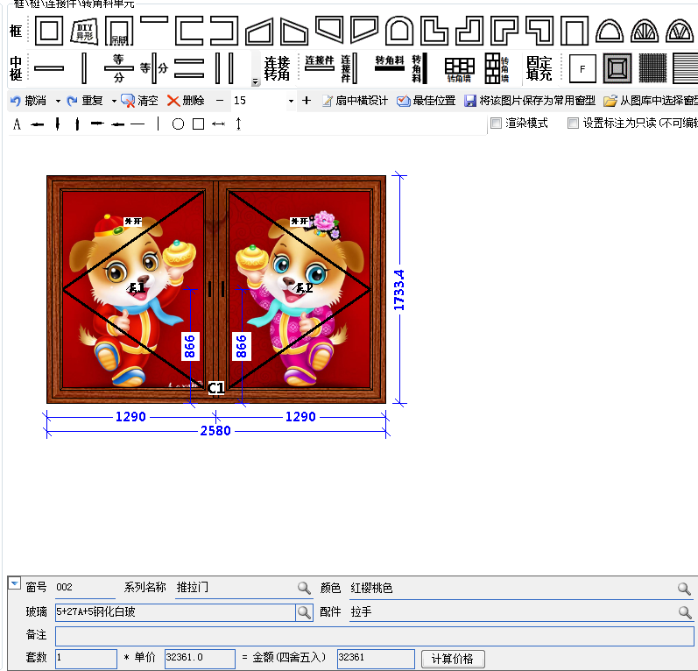Add vertical equal-division (等分) mullion
Screen dimensions: 698x671
(x=154, y=68)
